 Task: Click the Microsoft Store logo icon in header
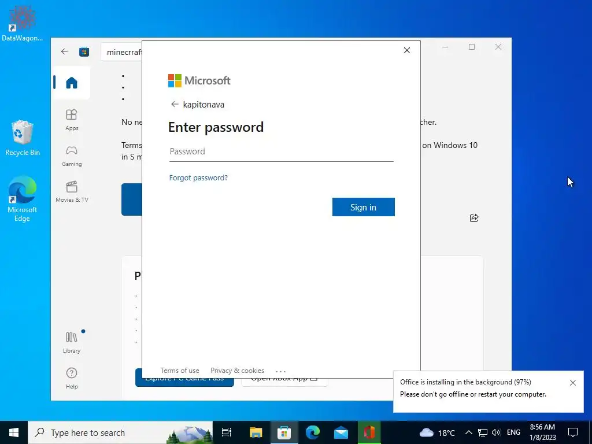pos(84,51)
